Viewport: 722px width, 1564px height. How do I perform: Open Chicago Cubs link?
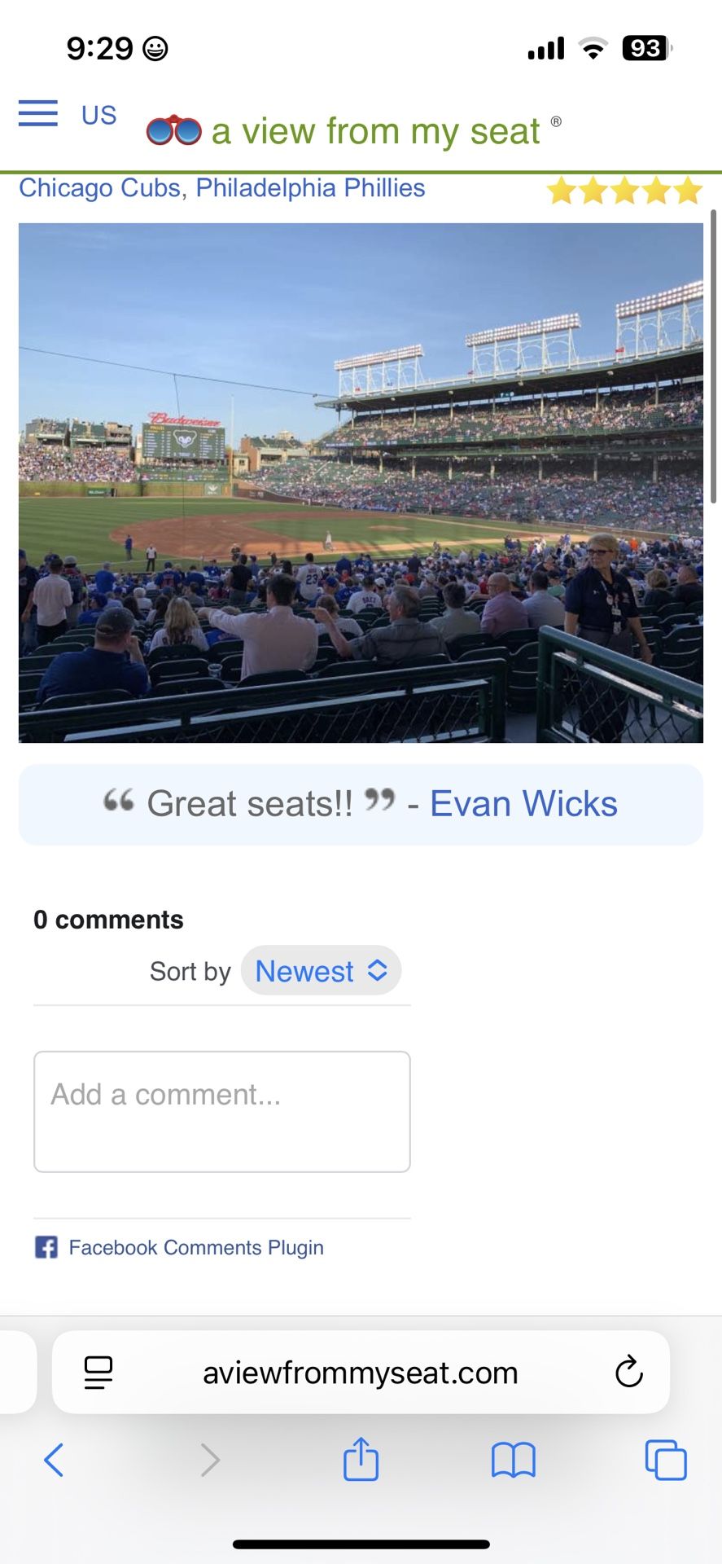99,188
